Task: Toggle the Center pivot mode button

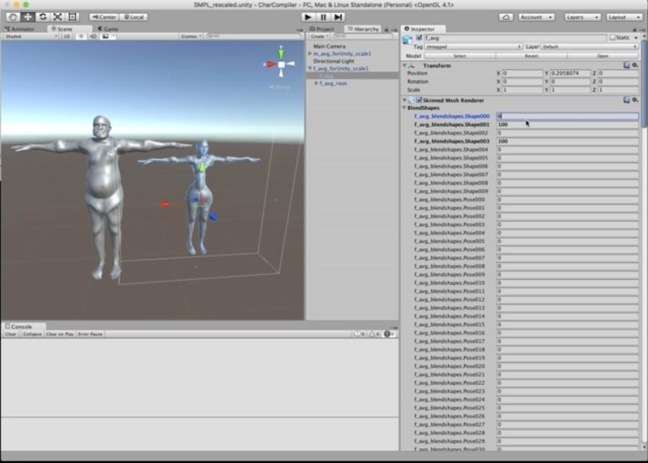Action: tap(104, 17)
